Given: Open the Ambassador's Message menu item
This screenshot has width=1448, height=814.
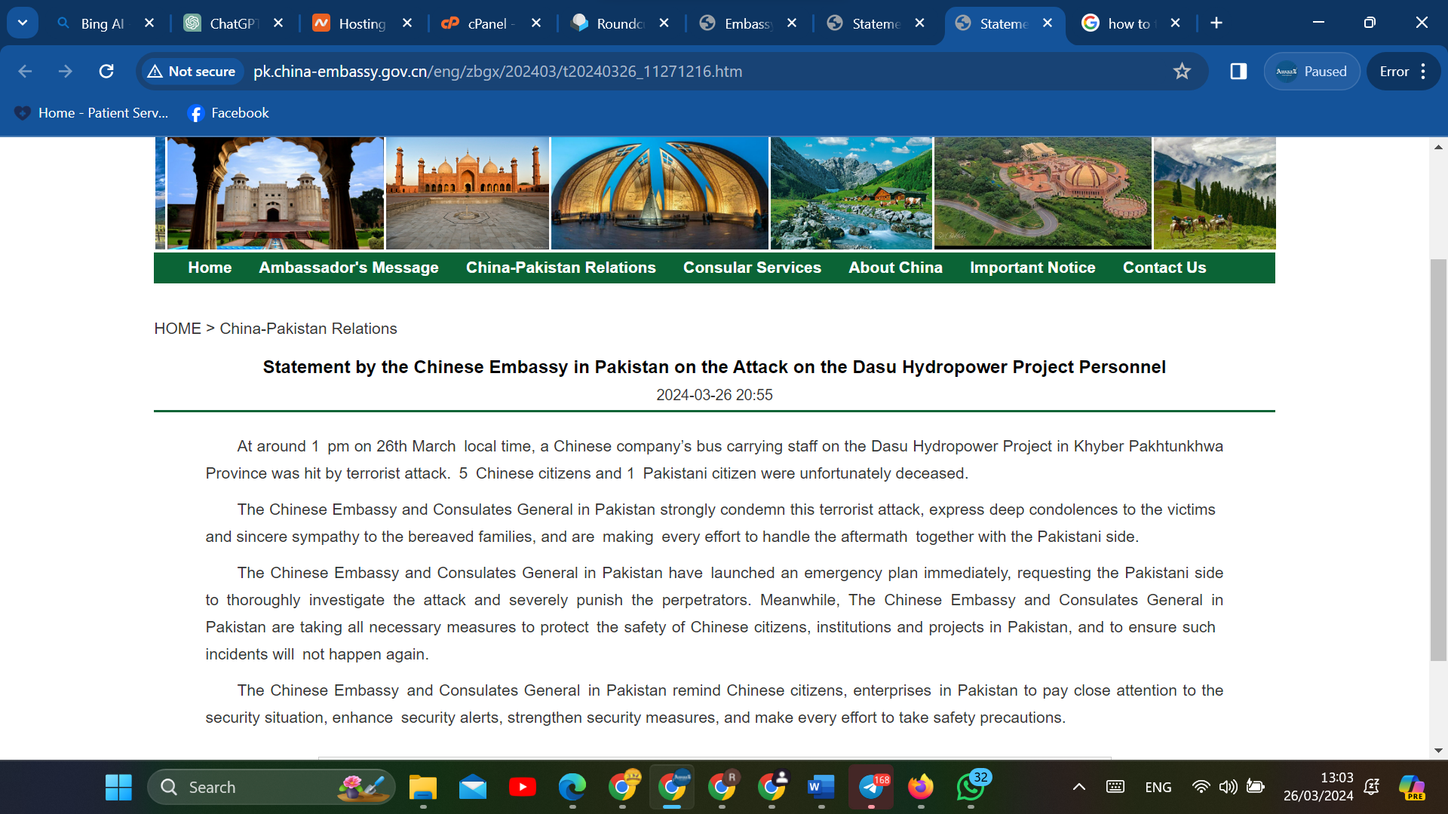Looking at the screenshot, I should point(348,268).
